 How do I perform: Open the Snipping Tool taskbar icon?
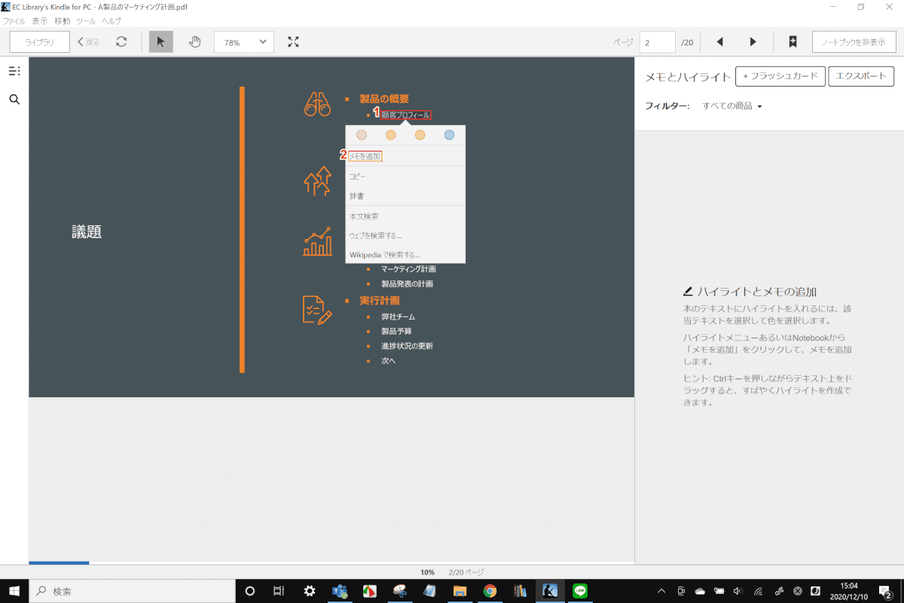pos(399,591)
